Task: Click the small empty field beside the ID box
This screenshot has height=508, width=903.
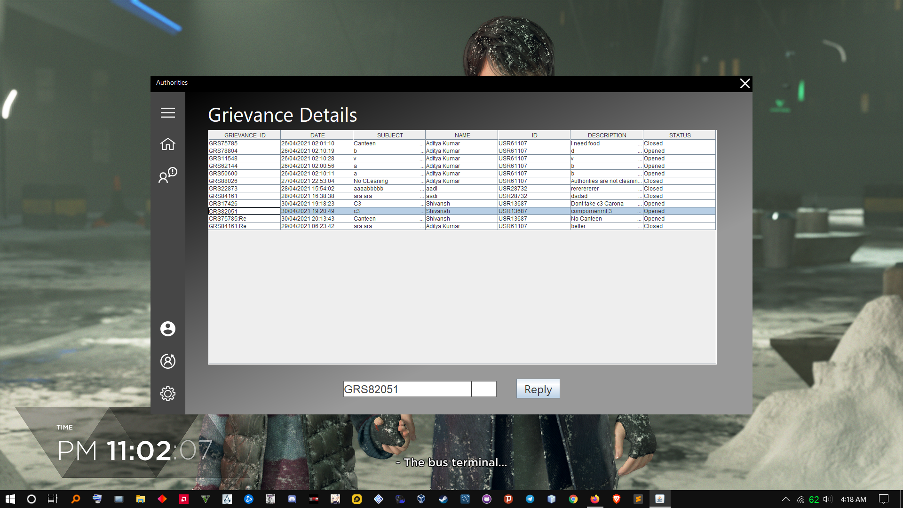Action: (483, 389)
